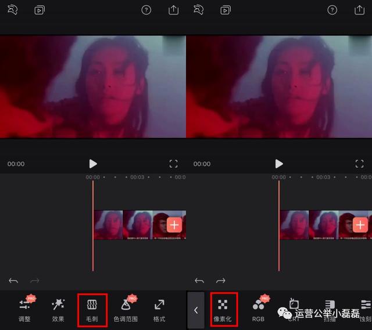Image resolution: width=372 pixels, height=330 pixels.
Task: Tap the export share icon in right panel
Action: pos(359,10)
